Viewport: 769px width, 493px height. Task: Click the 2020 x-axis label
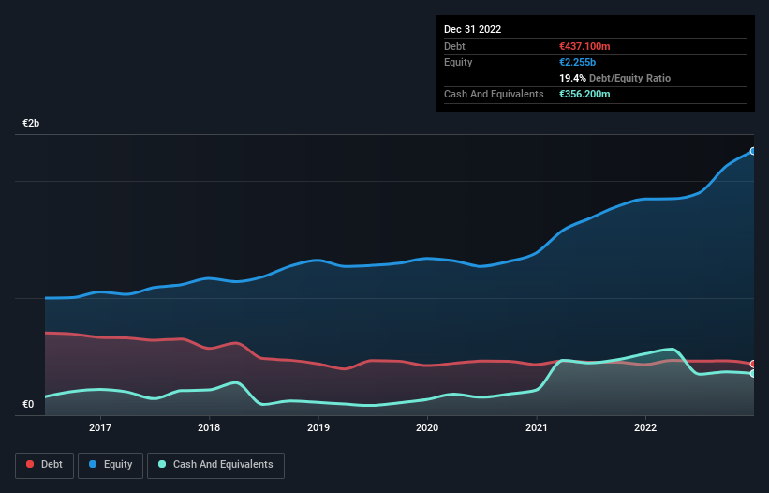[427, 427]
